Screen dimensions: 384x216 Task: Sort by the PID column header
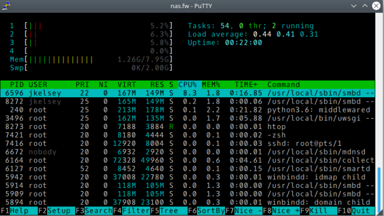(17, 85)
